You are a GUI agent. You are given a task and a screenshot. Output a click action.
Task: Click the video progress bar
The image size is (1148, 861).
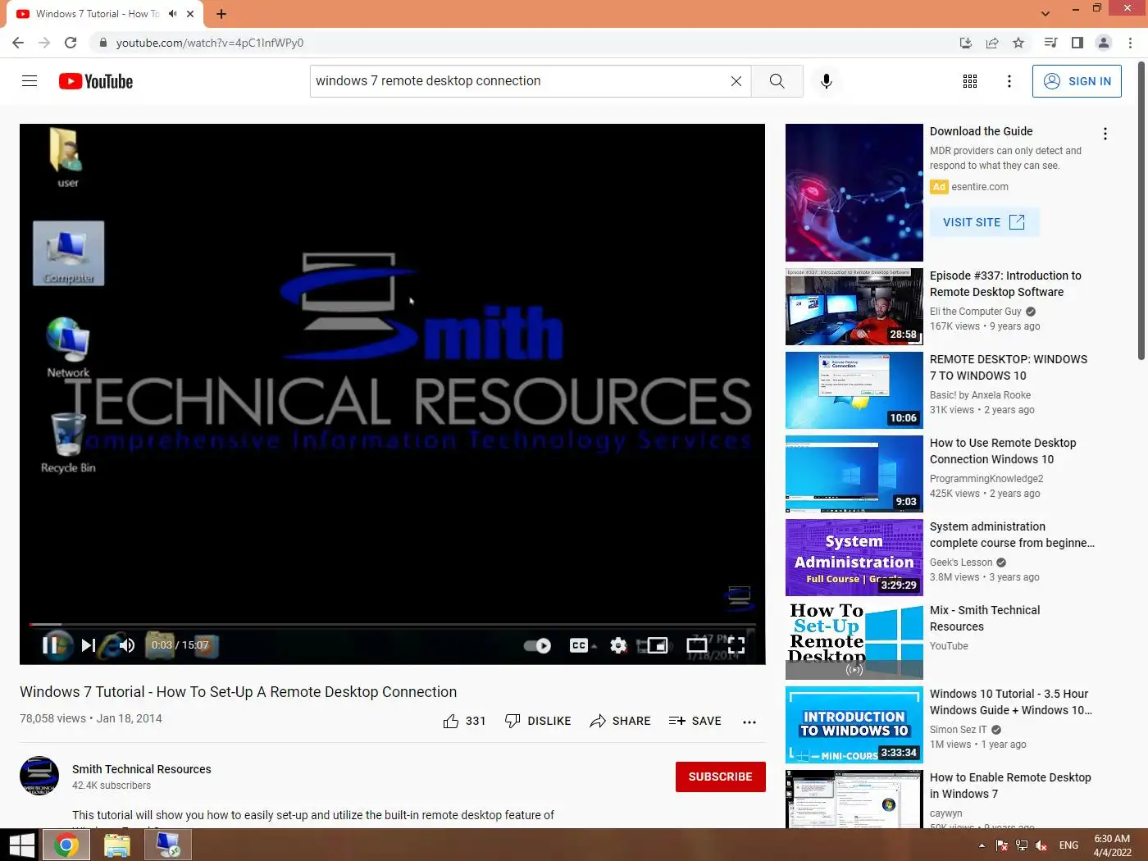(392, 625)
